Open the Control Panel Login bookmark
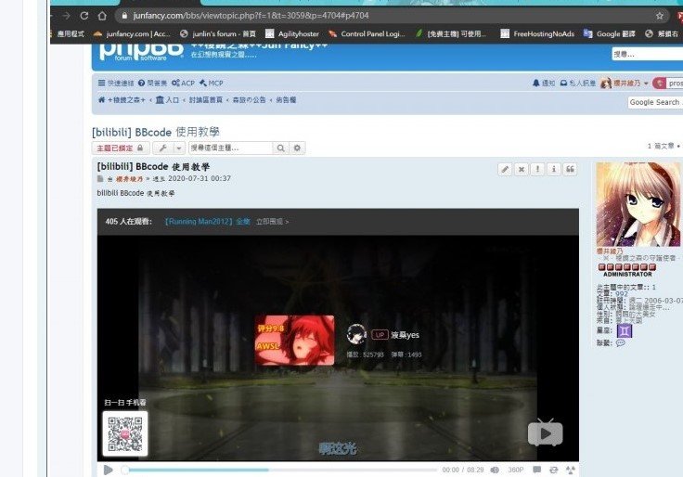This screenshot has width=683, height=477. coord(367,33)
